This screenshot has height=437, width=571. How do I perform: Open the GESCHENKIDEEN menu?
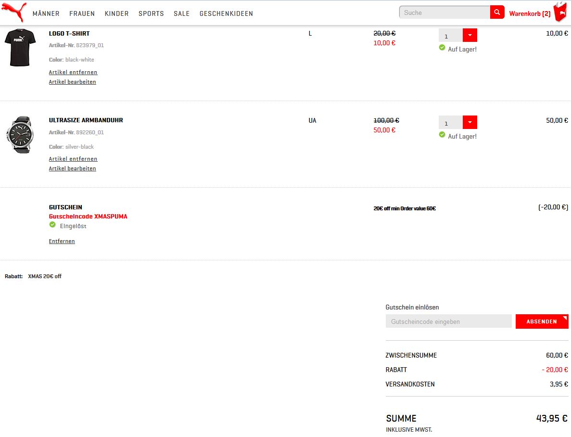[226, 13]
